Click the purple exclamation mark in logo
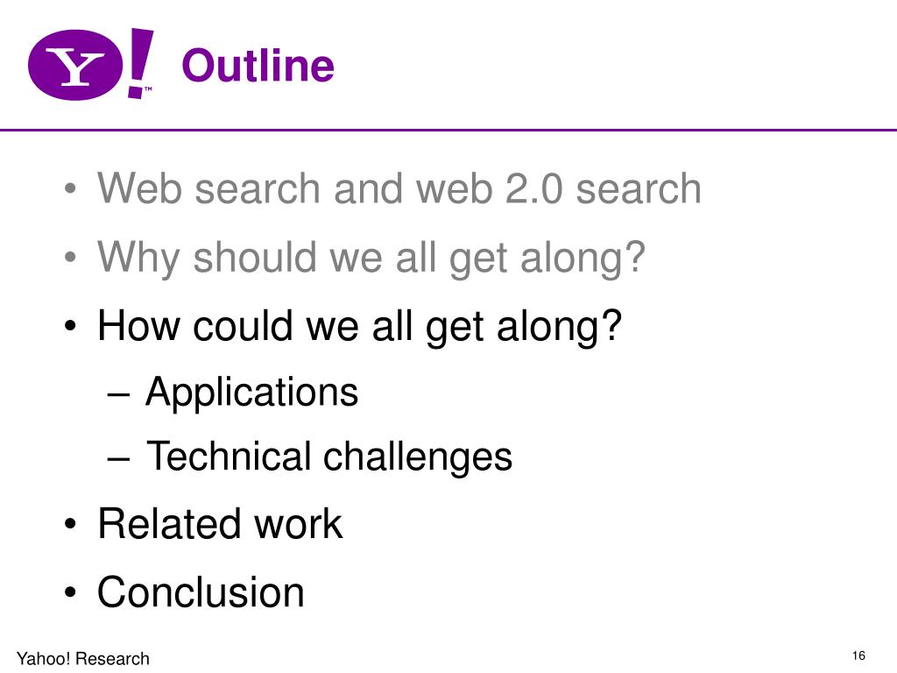The height and width of the screenshot is (673, 897). point(140,63)
